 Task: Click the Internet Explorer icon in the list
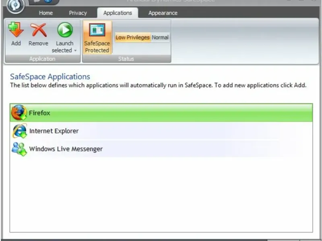coord(19,131)
